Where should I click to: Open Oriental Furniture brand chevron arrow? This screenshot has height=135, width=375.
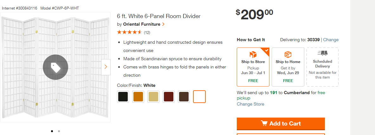163,24
